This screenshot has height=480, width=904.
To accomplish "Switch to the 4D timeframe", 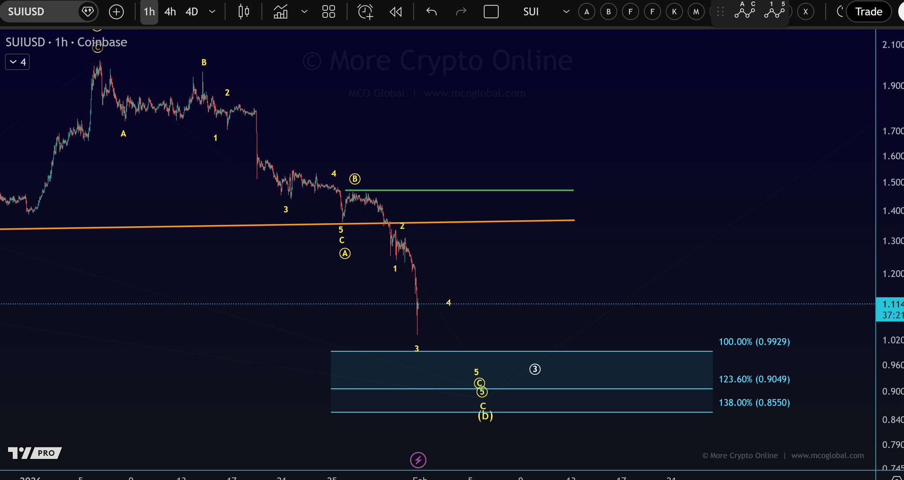I will (x=192, y=12).
